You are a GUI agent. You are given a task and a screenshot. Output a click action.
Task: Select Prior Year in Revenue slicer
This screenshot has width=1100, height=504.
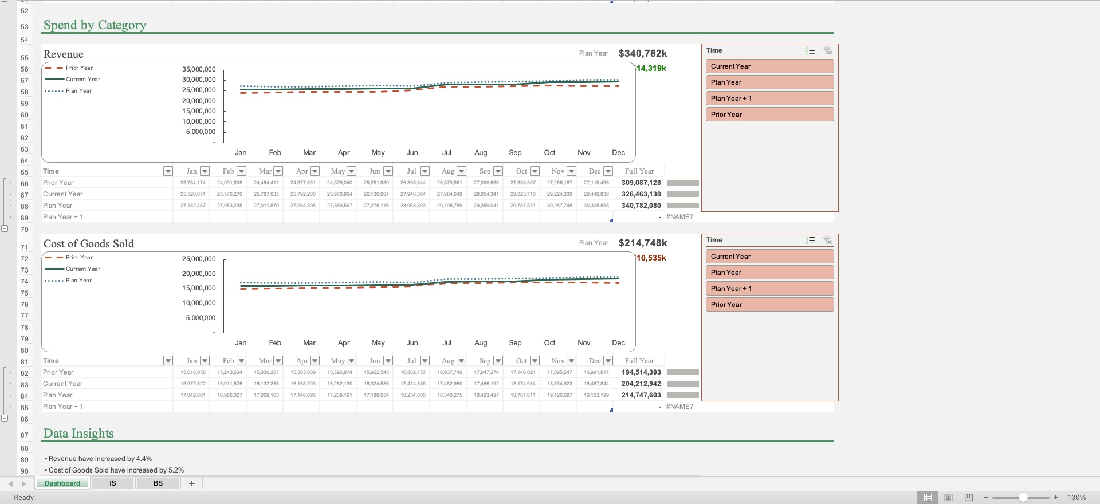click(x=769, y=115)
